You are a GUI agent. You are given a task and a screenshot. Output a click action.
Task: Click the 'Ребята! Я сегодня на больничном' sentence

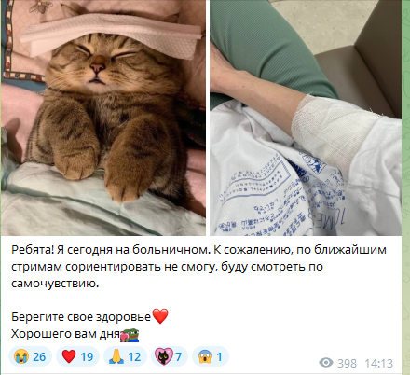tap(110, 250)
